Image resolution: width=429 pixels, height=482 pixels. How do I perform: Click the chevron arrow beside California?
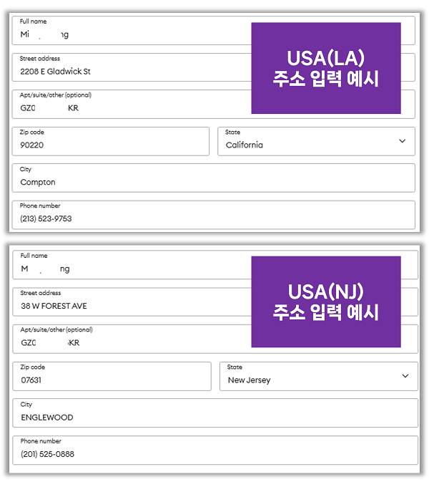402,142
